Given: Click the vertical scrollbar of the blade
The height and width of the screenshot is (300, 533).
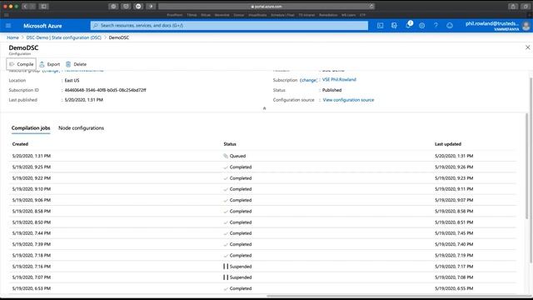Looking at the screenshot, I should tap(531, 170).
